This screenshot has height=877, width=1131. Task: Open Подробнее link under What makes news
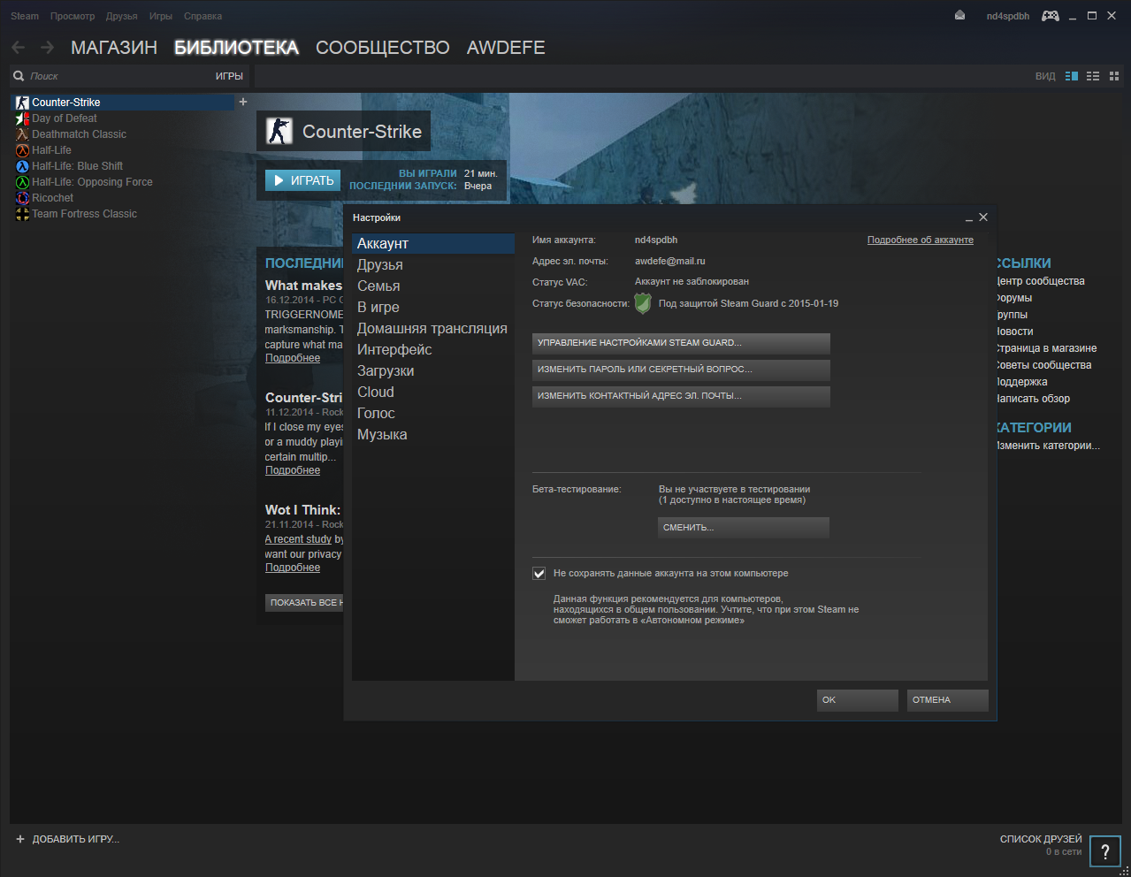pos(293,358)
